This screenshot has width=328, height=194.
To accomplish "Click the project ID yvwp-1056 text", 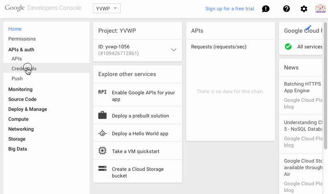I will coord(114,47).
